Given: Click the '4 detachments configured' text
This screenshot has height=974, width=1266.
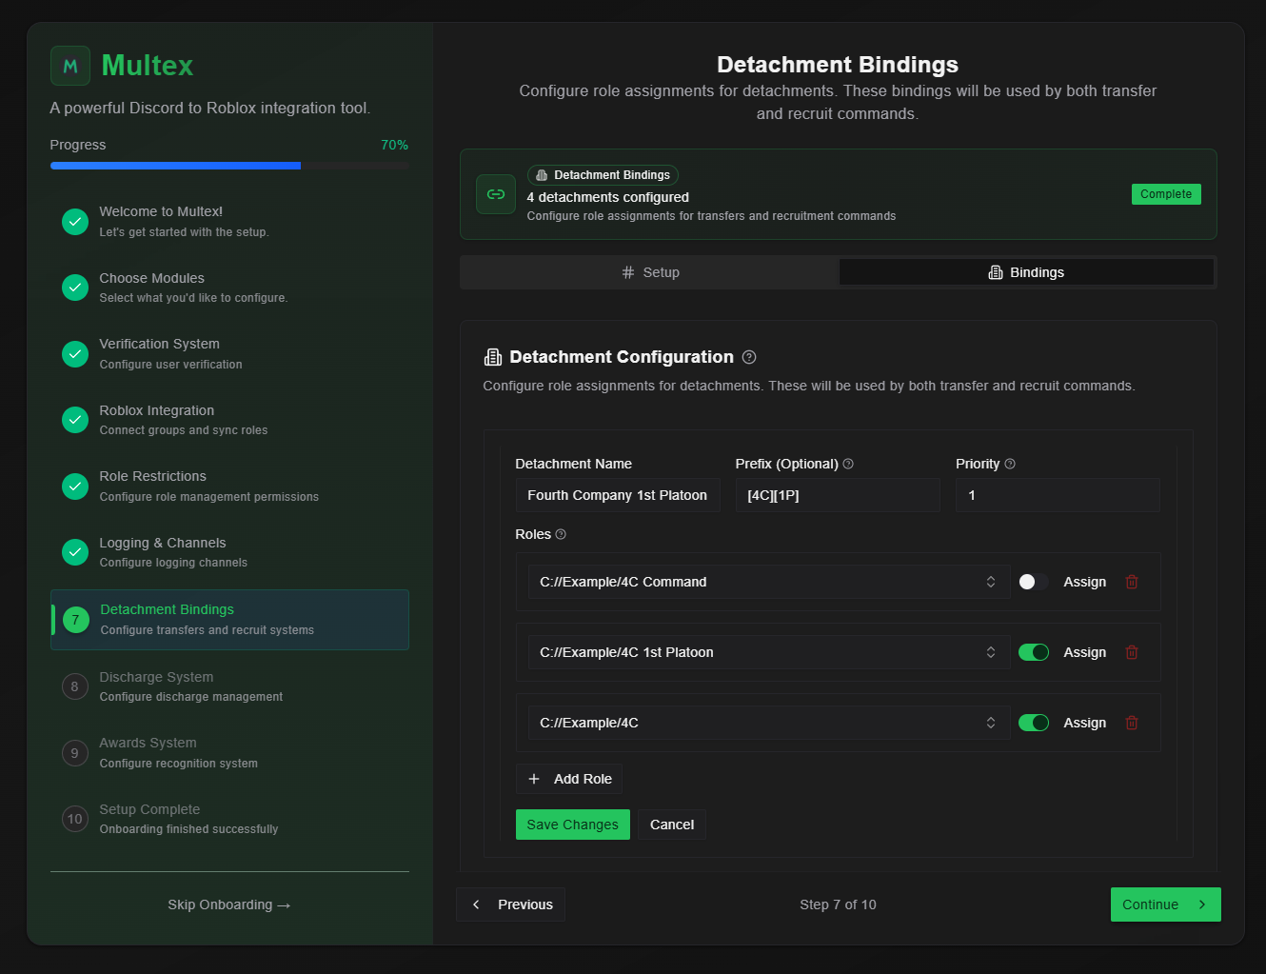Looking at the screenshot, I should tap(608, 197).
